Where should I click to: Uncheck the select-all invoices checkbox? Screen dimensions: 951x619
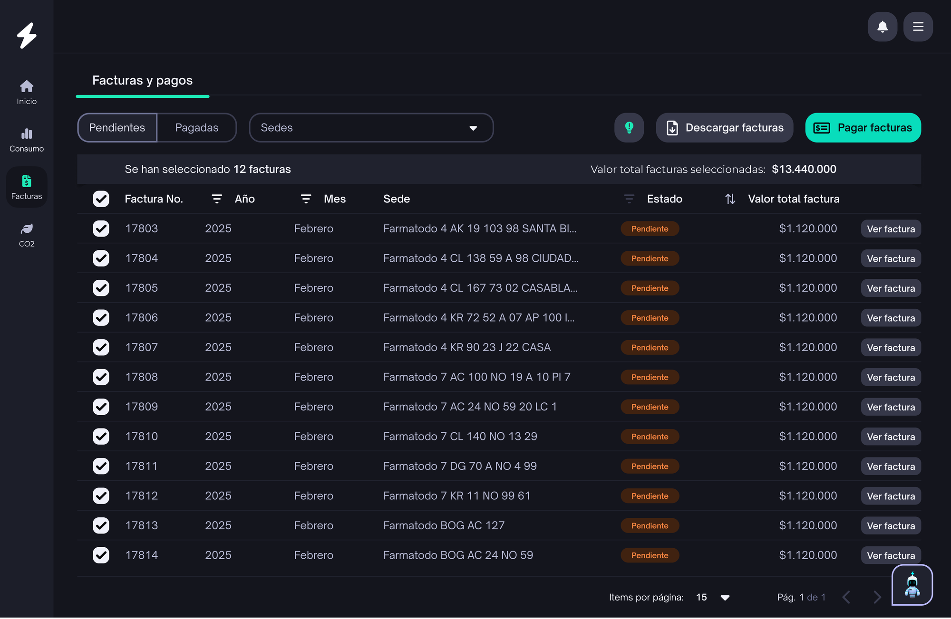[x=101, y=199]
